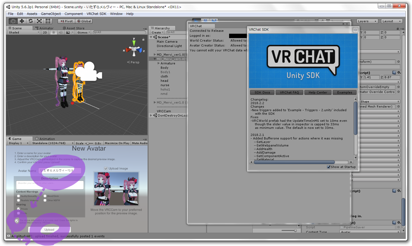Toggle the Upload Image checkbox
The width and height of the screenshot is (412, 246).
tap(106, 169)
